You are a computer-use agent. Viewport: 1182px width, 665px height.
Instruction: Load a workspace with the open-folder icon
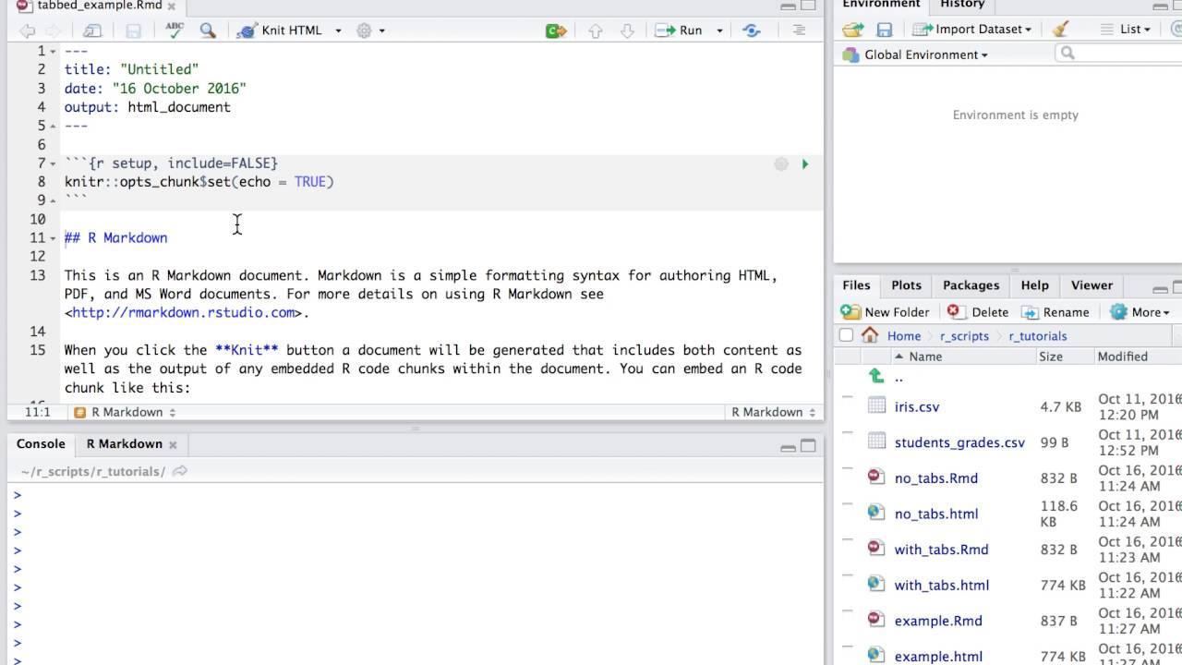(x=852, y=30)
